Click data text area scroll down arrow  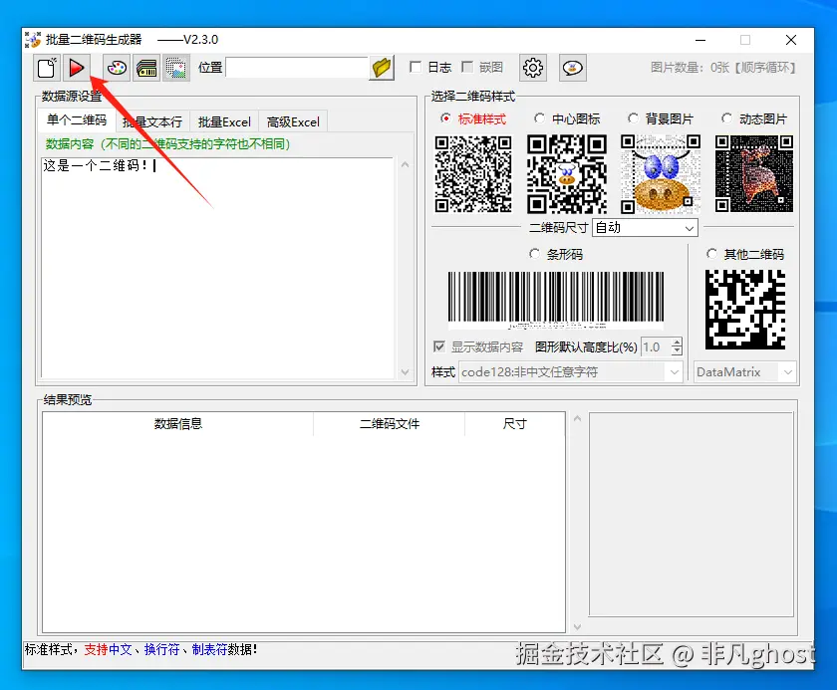click(406, 371)
